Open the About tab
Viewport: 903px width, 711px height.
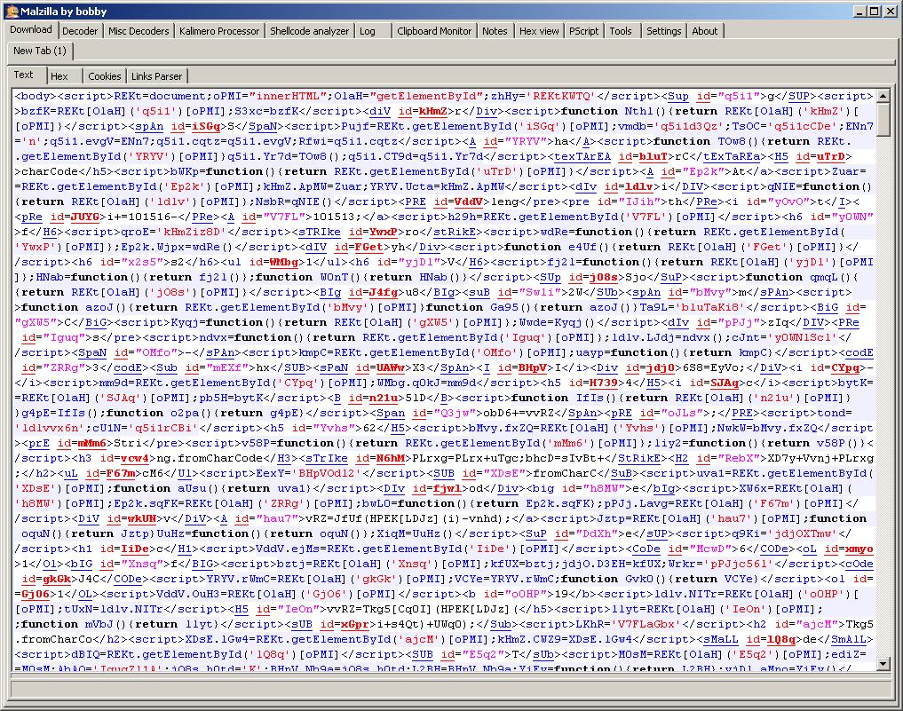(x=705, y=31)
